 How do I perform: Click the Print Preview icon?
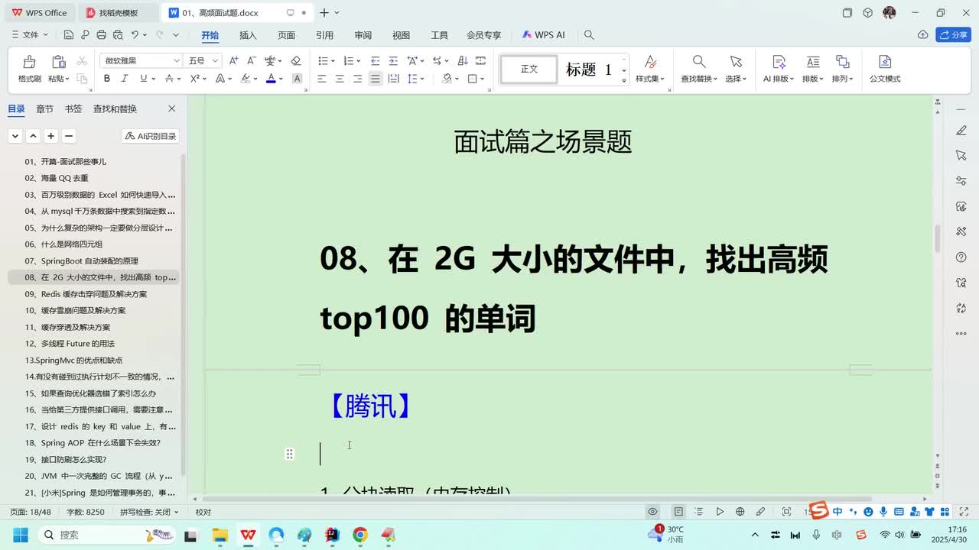[118, 35]
